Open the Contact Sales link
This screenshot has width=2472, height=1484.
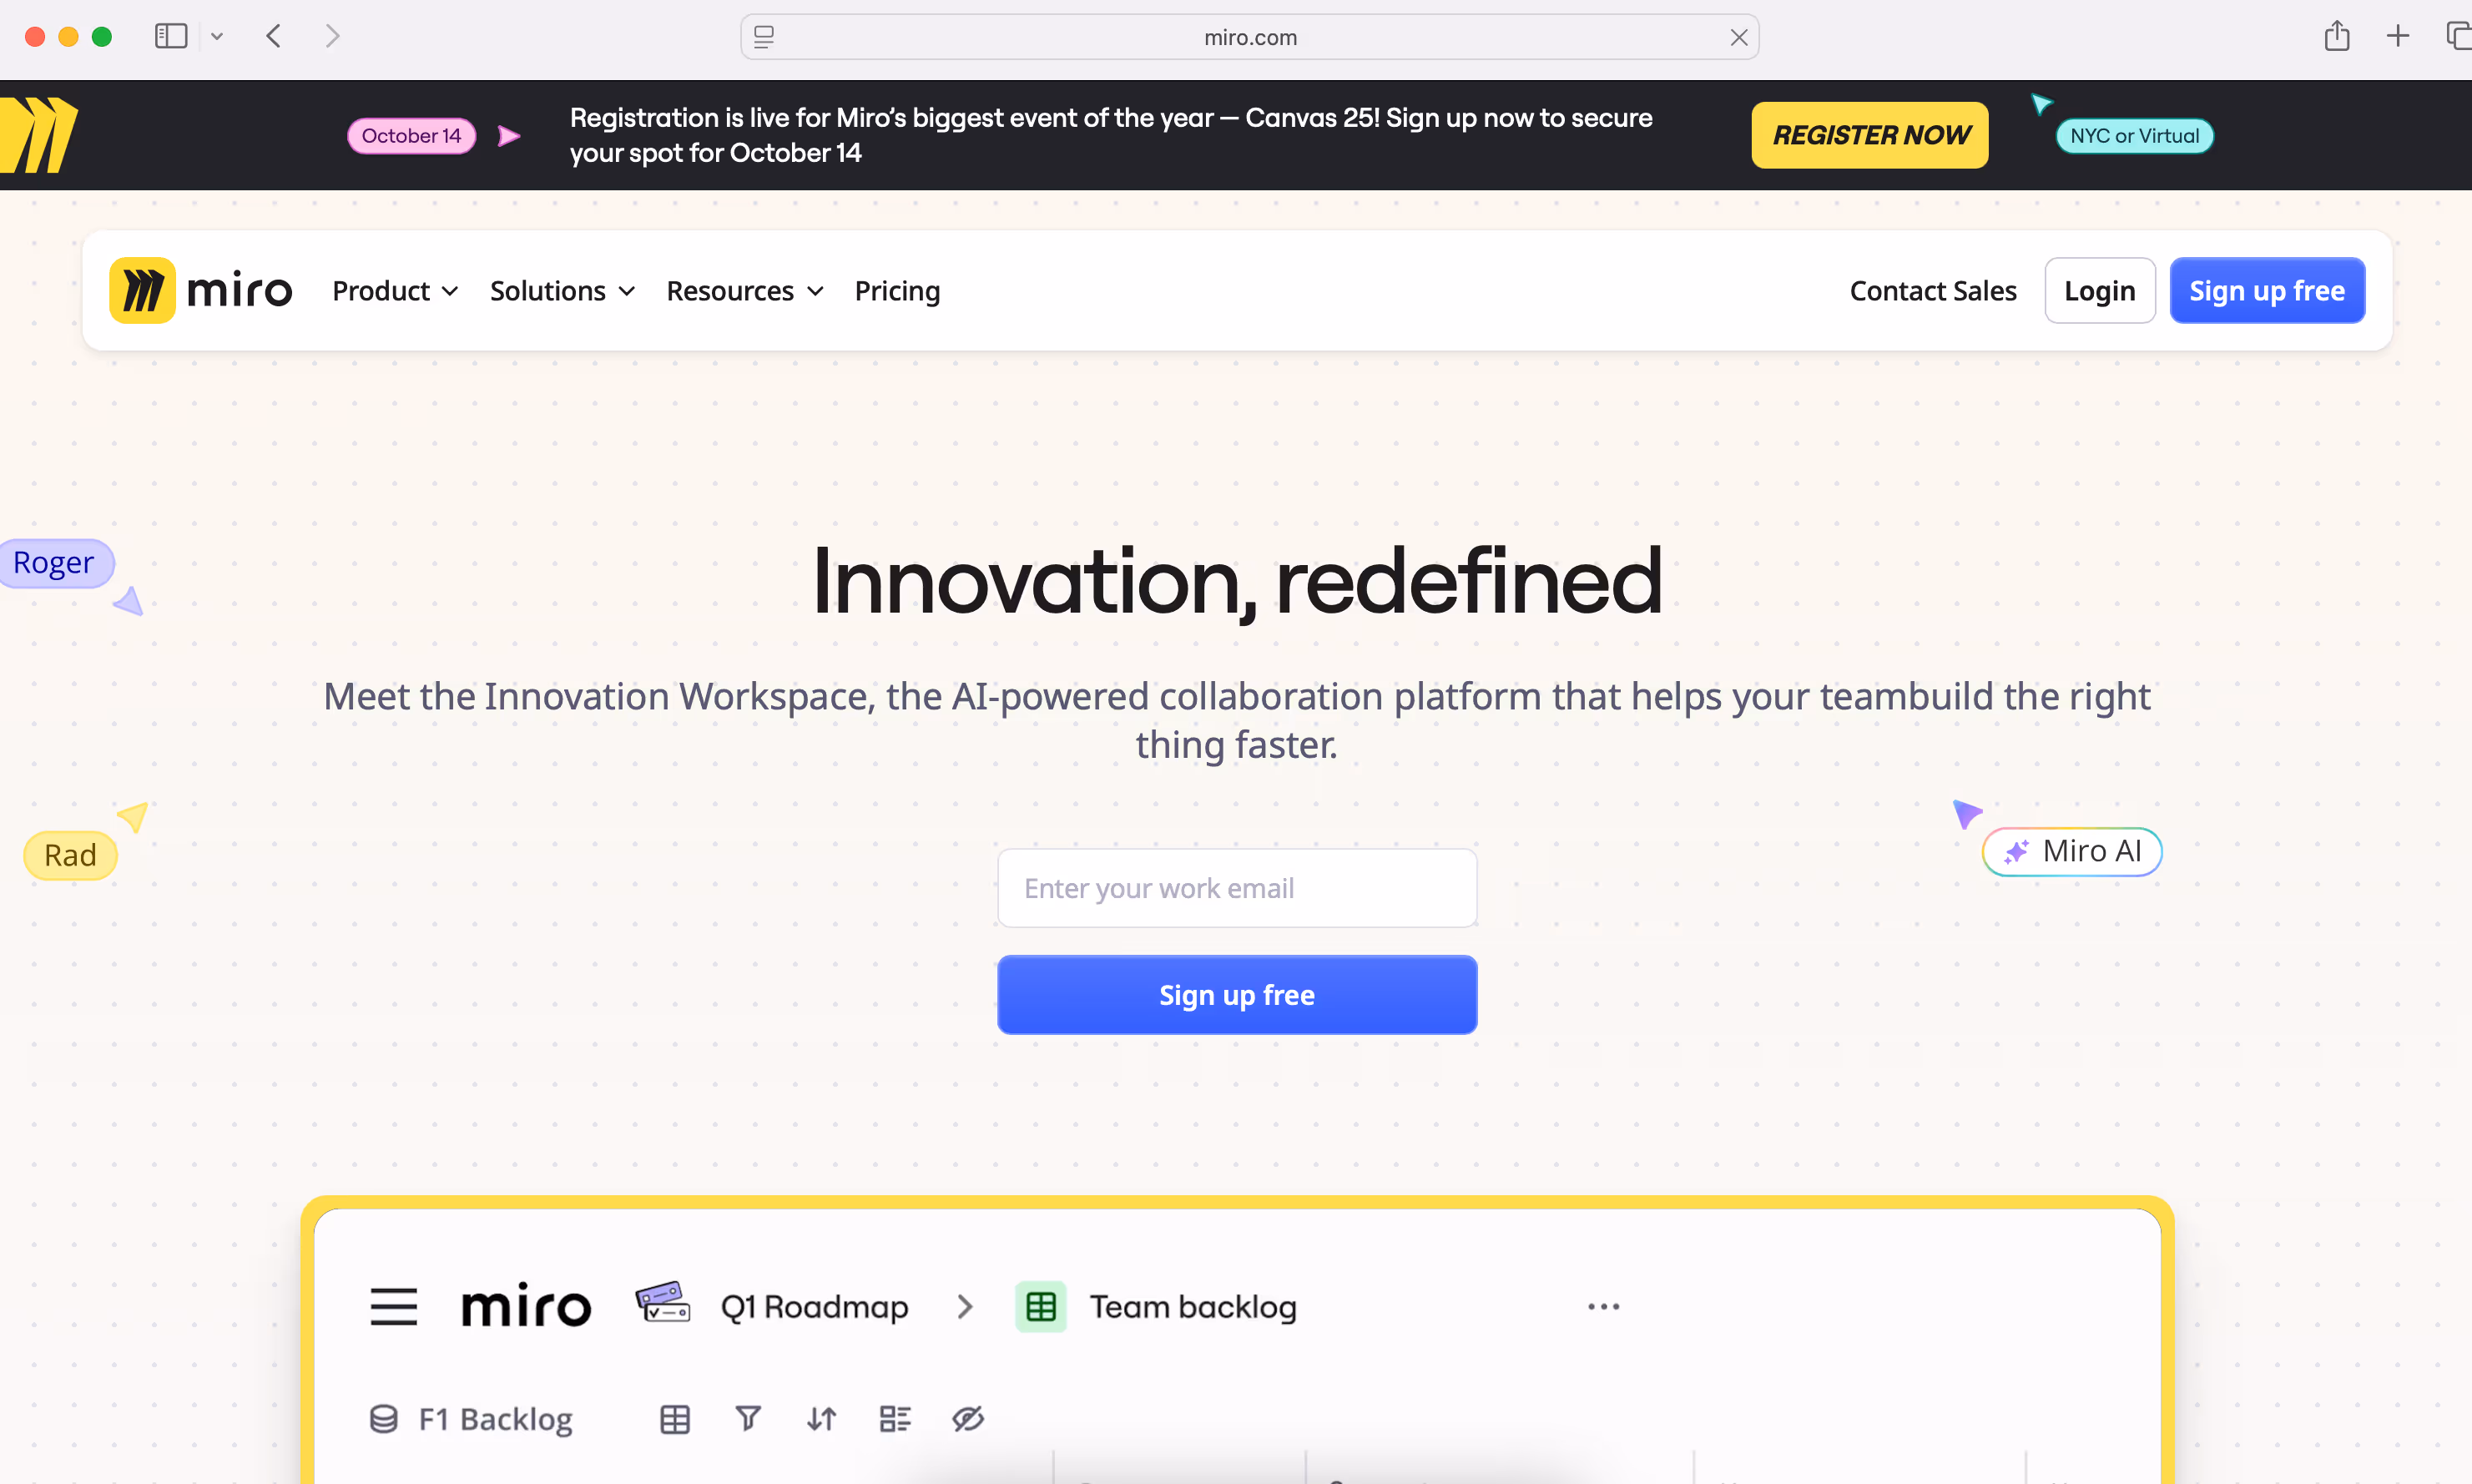[1932, 291]
